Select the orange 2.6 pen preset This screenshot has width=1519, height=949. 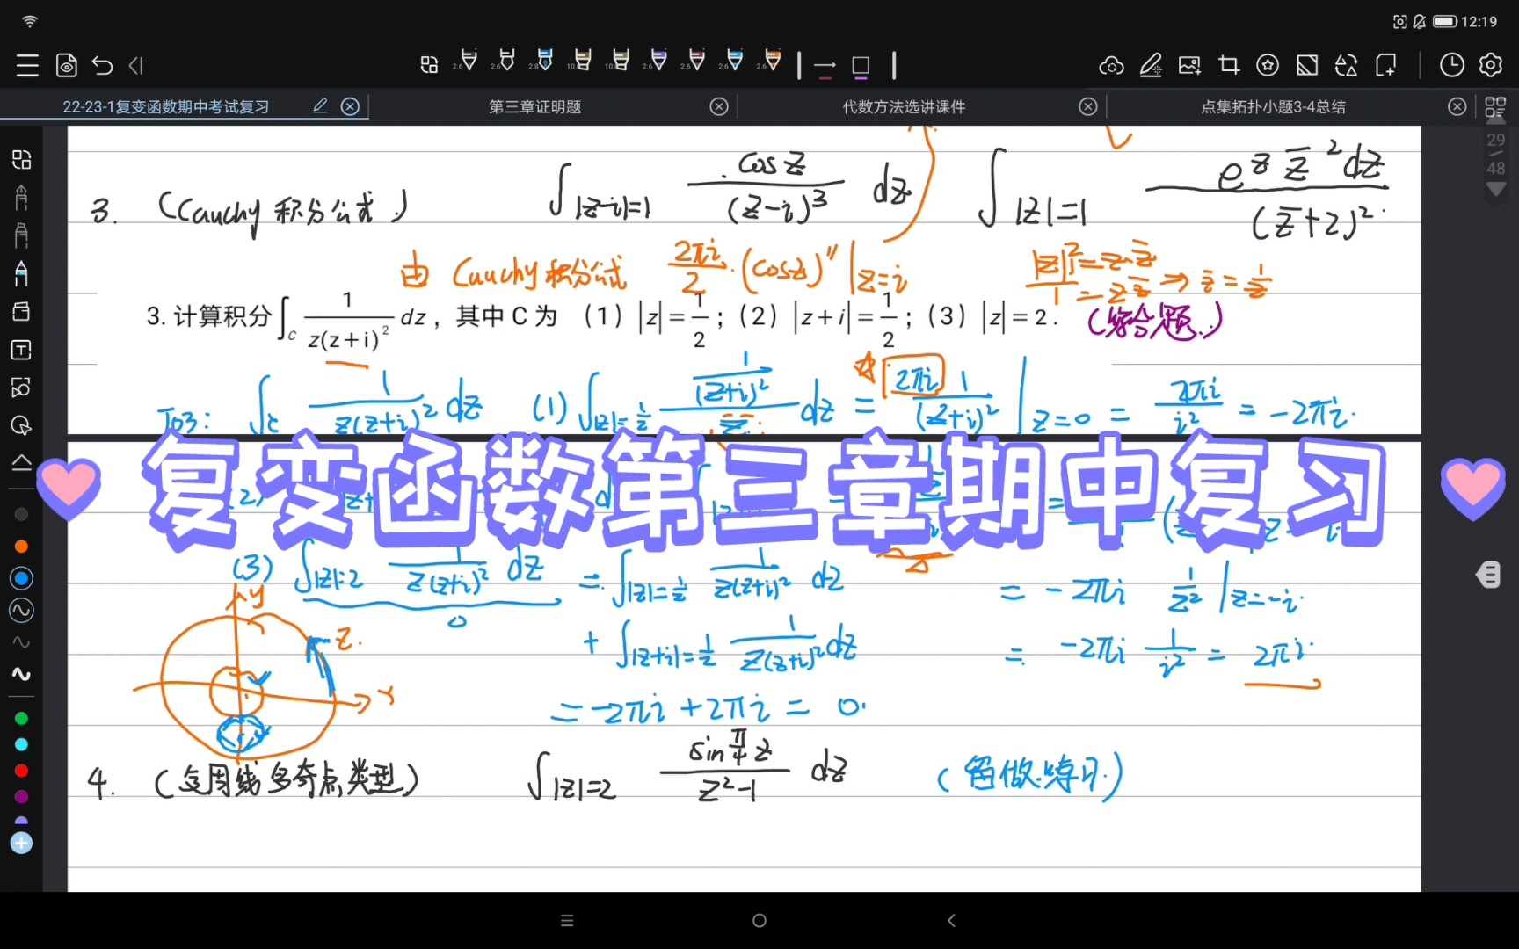point(771,61)
